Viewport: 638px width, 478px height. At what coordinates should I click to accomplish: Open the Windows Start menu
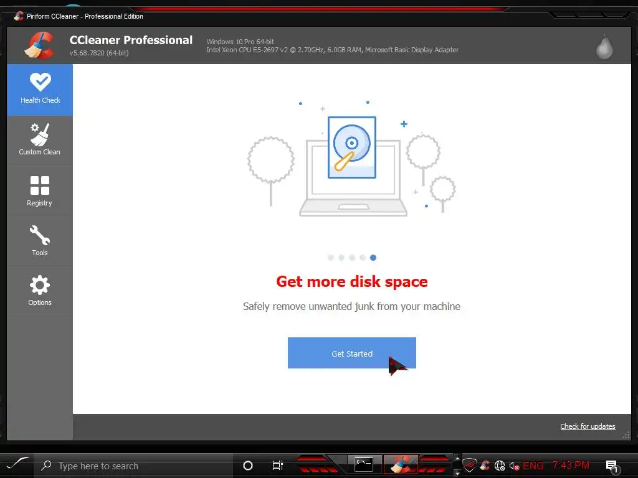coord(17,464)
